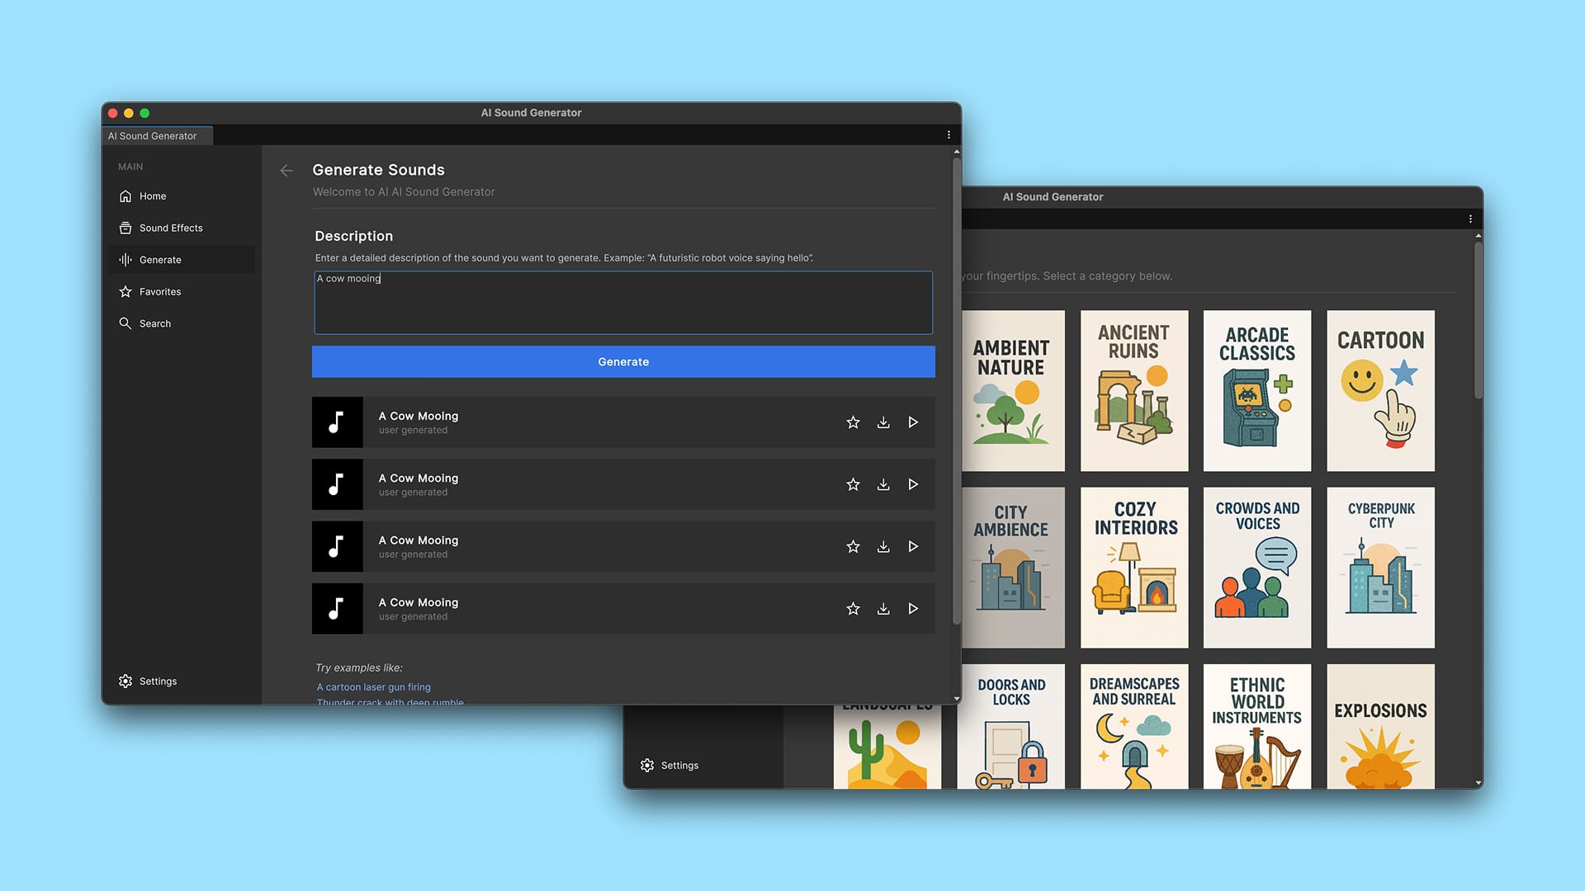This screenshot has width=1585, height=891.
Task: Download the second A Cow Mooing sound
Action: [x=883, y=484]
